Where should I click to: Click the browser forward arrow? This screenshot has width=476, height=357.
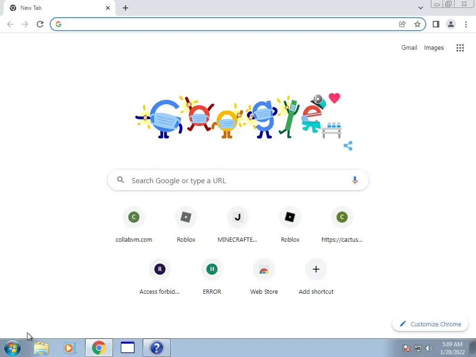(x=25, y=24)
